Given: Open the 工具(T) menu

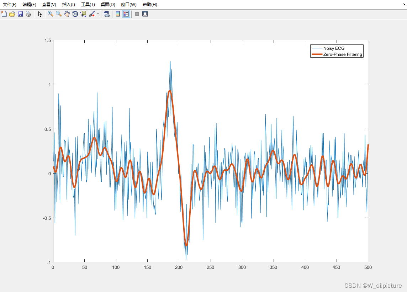Looking at the screenshot, I should 88,4.
